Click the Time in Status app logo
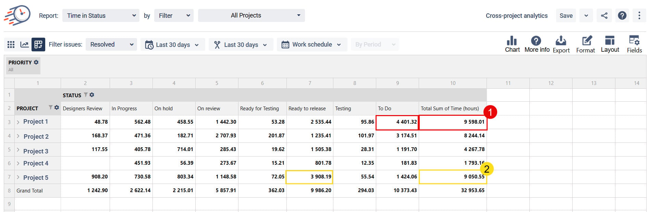 [x=17, y=15]
